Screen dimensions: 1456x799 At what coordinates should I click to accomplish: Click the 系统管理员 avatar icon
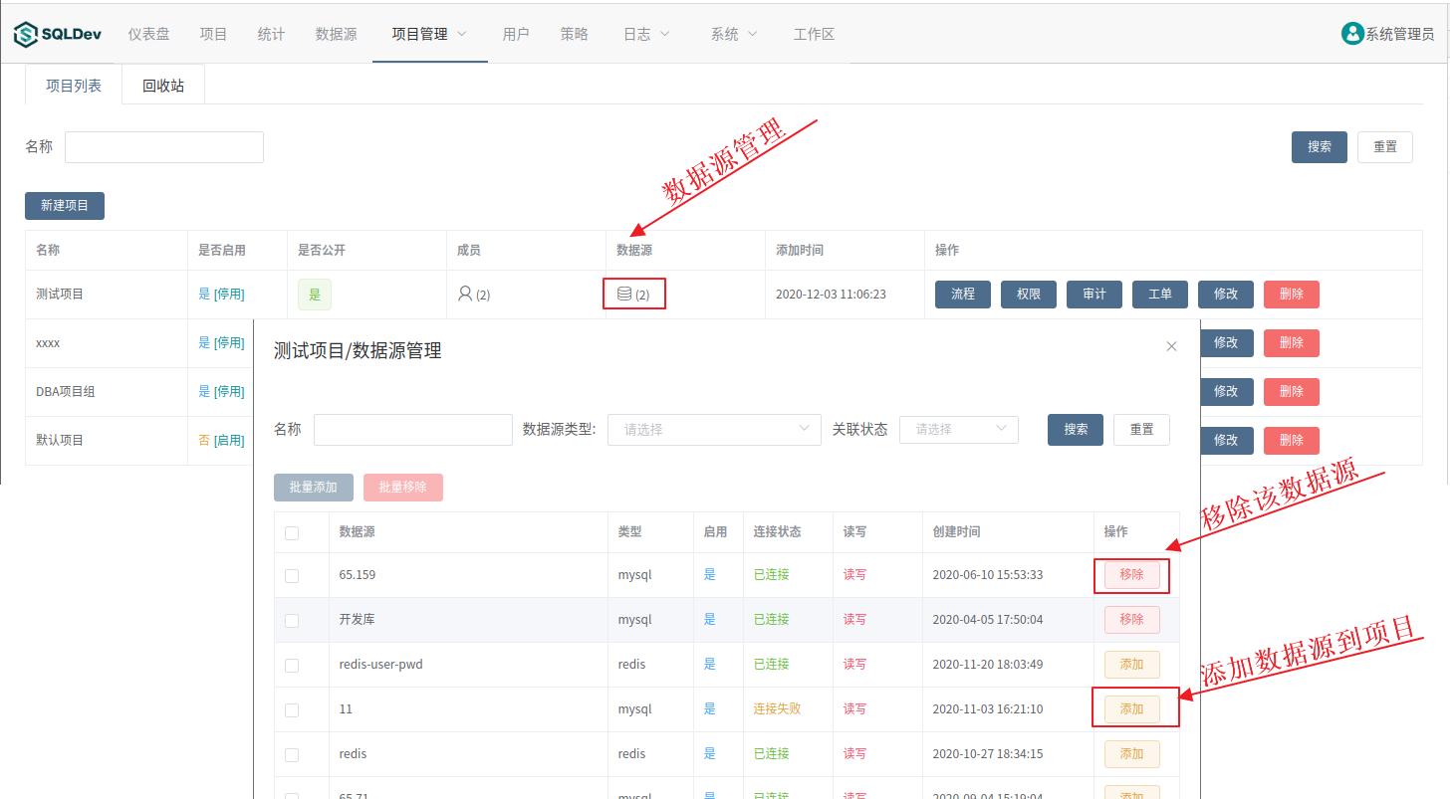1352,33
